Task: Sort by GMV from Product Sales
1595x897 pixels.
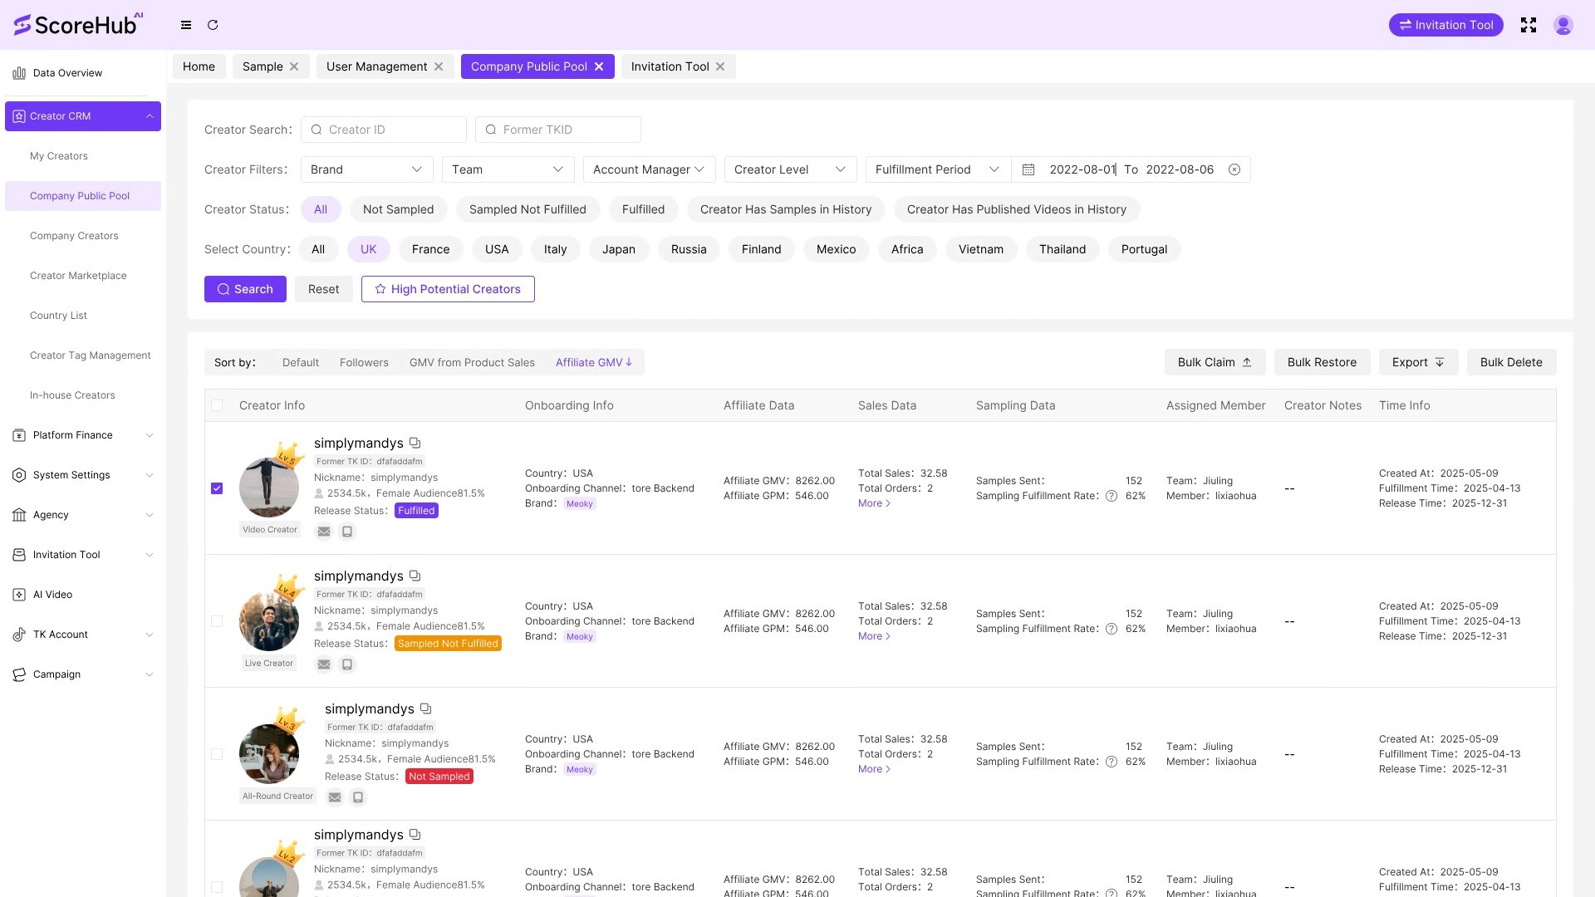Action: tap(472, 362)
